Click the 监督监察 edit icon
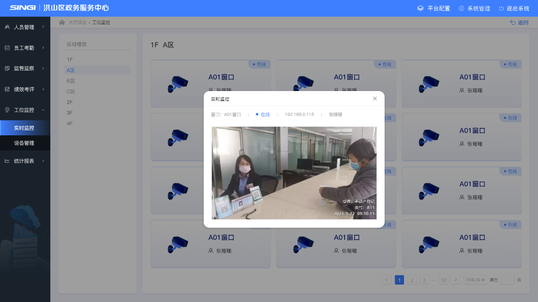 click(x=7, y=68)
